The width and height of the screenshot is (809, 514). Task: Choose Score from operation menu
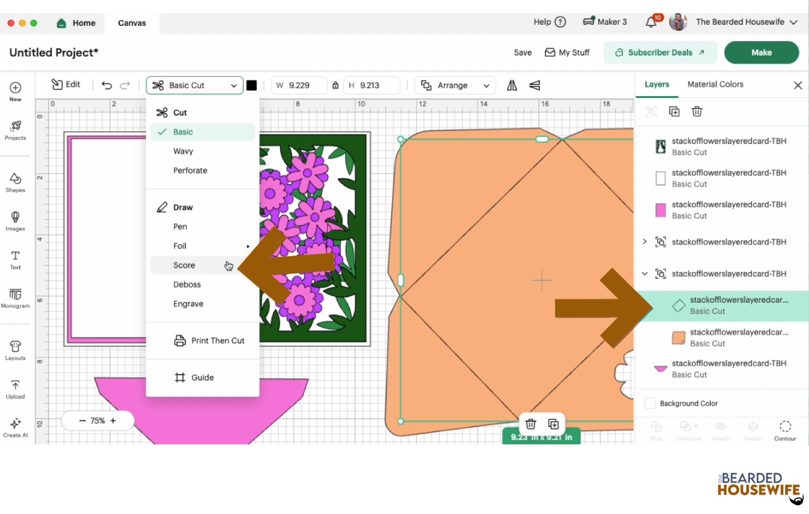click(184, 265)
